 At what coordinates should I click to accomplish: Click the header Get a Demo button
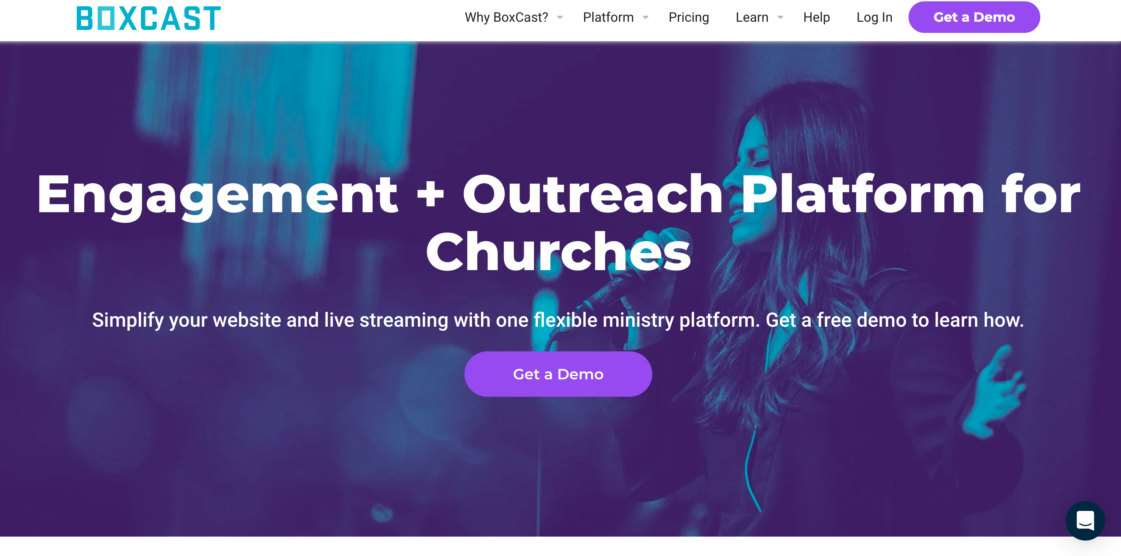pyautogui.click(x=974, y=17)
